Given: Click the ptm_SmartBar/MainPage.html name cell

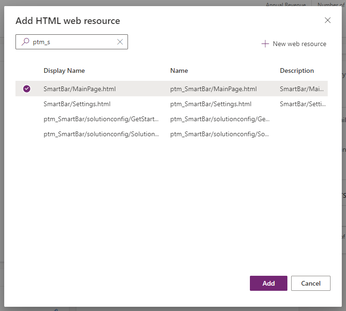Looking at the screenshot, I should [x=213, y=89].
